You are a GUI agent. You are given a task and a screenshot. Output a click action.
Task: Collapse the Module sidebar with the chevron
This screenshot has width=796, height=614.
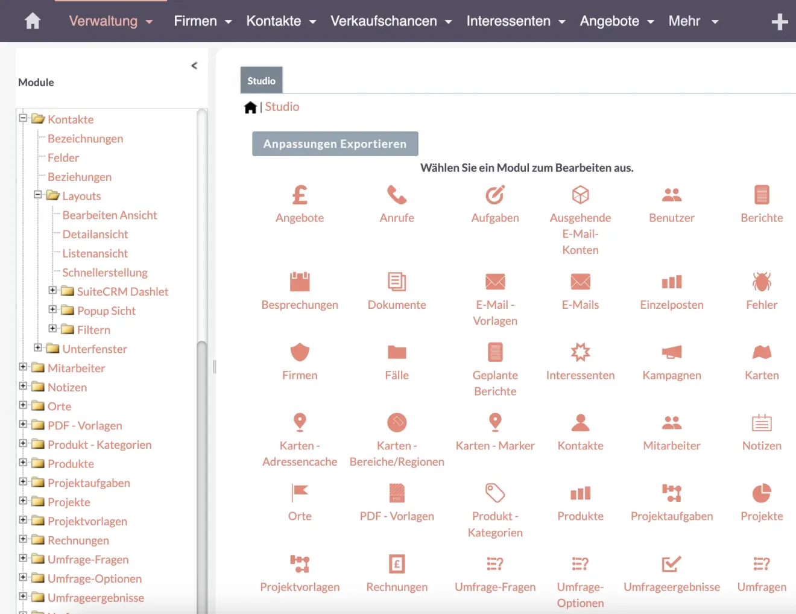[194, 65]
